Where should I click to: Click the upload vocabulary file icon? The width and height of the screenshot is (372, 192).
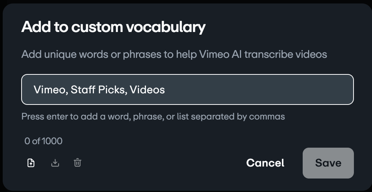31,163
